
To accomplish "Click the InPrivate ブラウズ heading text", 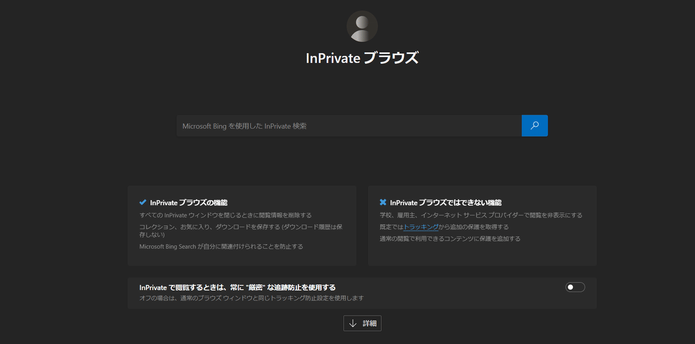I will point(362,58).
